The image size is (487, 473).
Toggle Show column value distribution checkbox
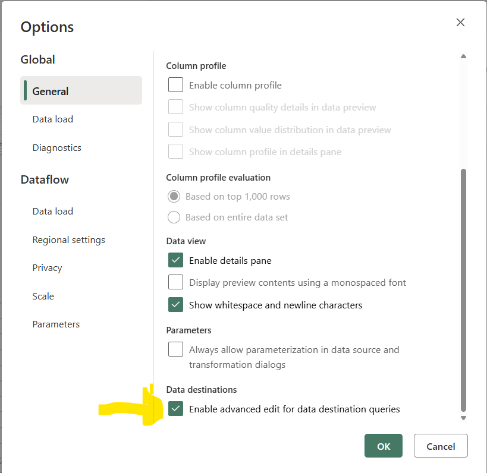(x=175, y=130)
